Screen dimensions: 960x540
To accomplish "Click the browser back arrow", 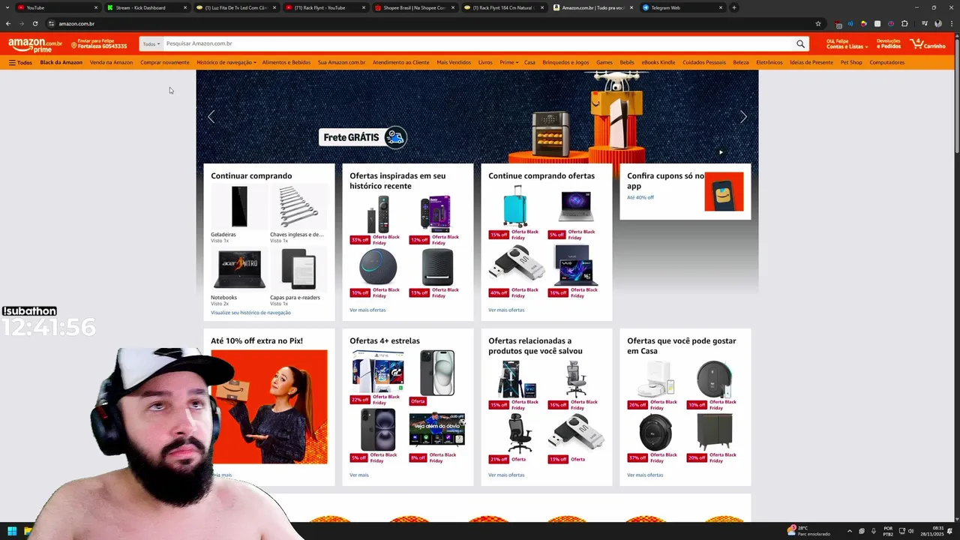I will 8,23.
